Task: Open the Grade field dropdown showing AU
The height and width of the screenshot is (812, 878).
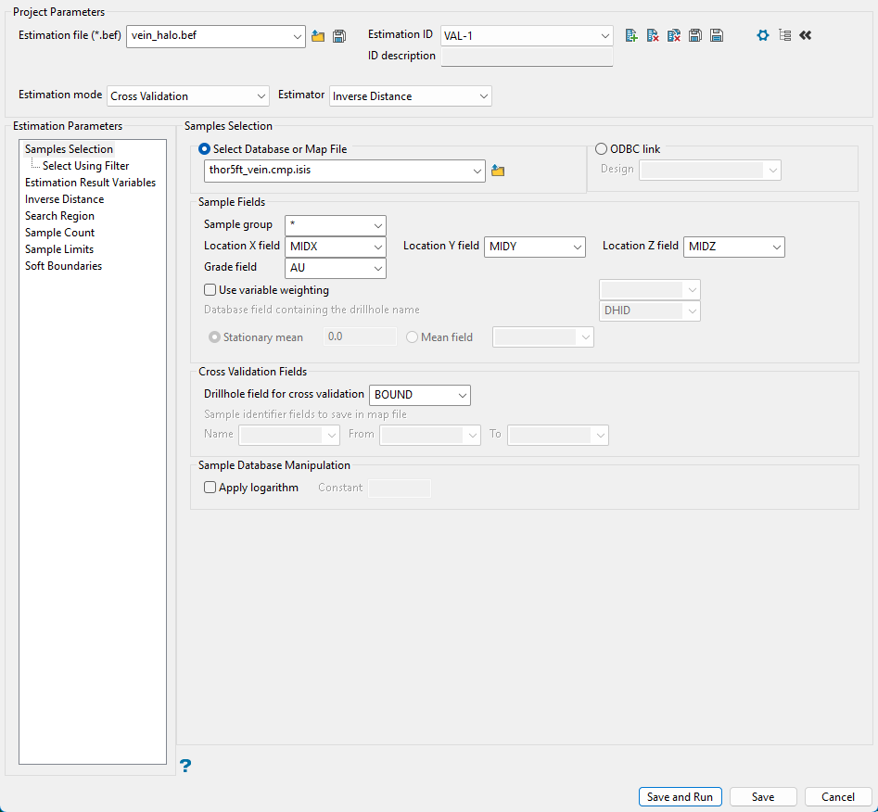Action: point(336,268)
